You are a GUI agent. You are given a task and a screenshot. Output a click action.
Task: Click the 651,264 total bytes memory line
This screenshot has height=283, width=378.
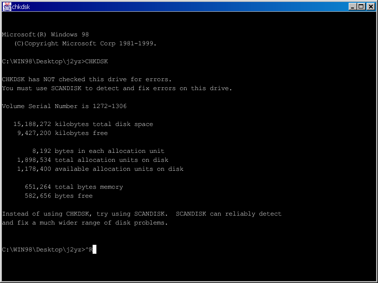[x=74, y=187]
